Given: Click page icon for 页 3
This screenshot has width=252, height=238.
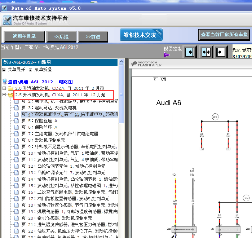Looking at the screenshot, I should pyautogui.click(x=16, y=108).
